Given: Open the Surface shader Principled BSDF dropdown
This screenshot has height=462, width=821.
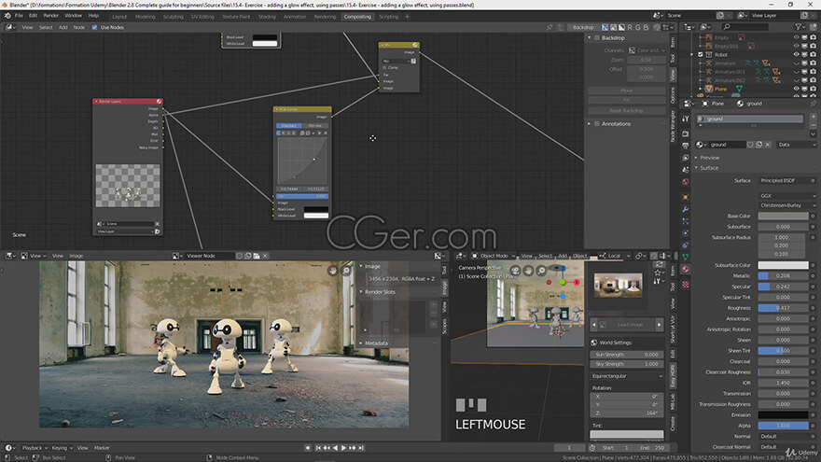Looking at the screenshot, I should coord(785,181).
